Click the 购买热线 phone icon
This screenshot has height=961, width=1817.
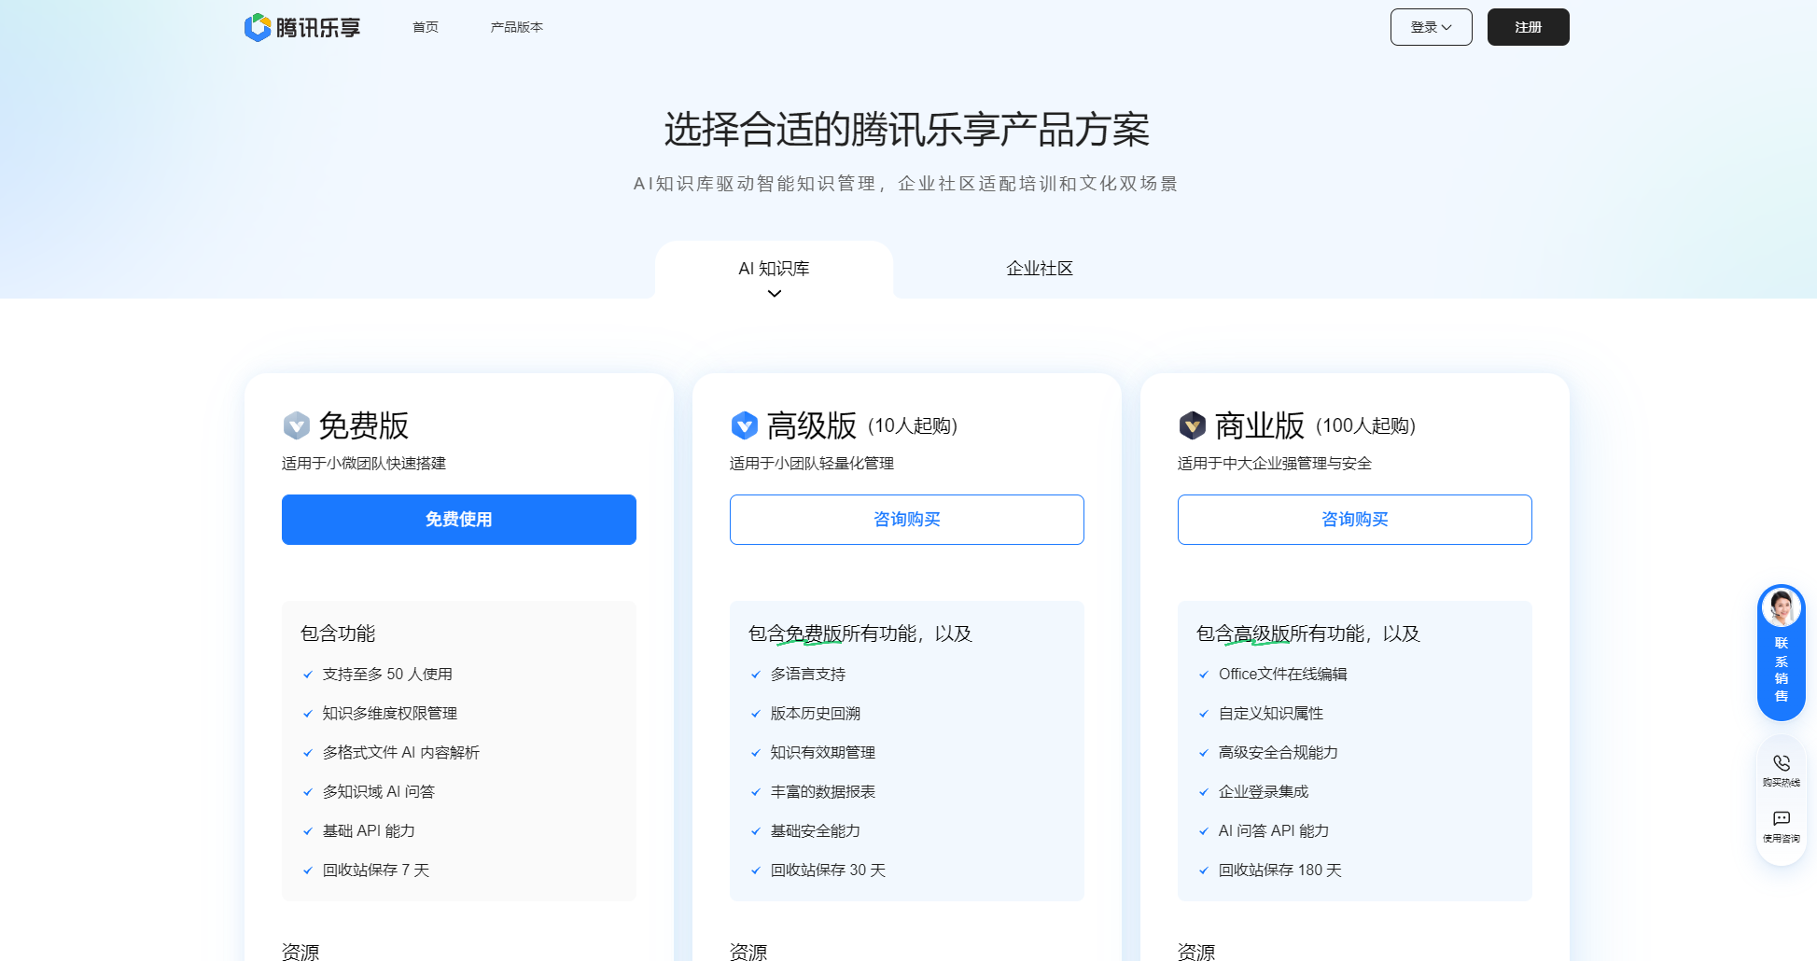(x=1781, y=760)
